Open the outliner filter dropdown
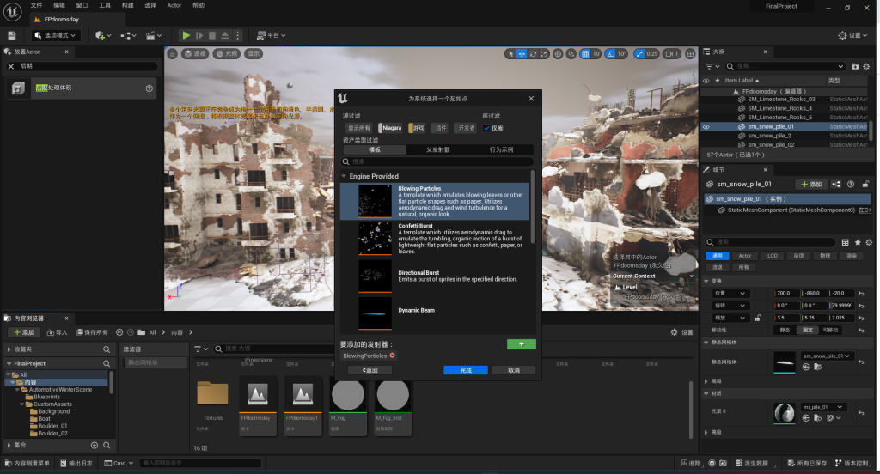880x474 pixels. tap(712, 66)
